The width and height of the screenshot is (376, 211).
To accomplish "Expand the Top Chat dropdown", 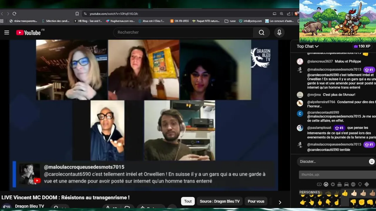I will click(308, 46).
